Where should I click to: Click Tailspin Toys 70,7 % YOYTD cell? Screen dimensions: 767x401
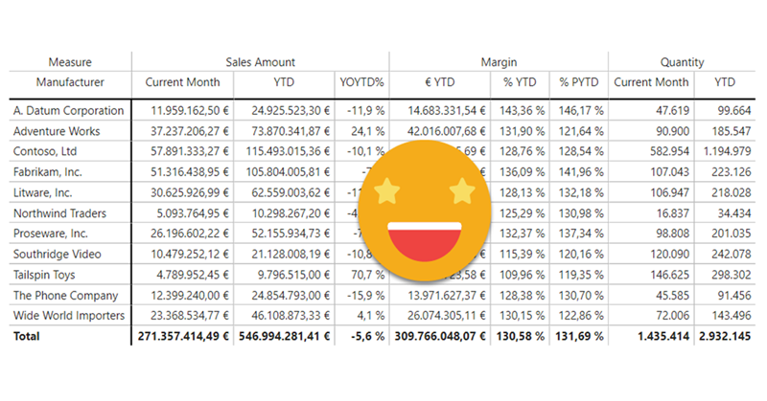pyautogui.click(x=365, y=276)
